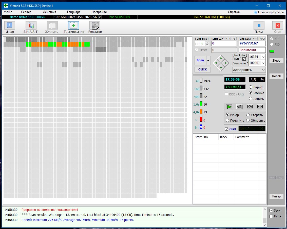Click the Sleep button
287x229 pixels.
point(276,61)
